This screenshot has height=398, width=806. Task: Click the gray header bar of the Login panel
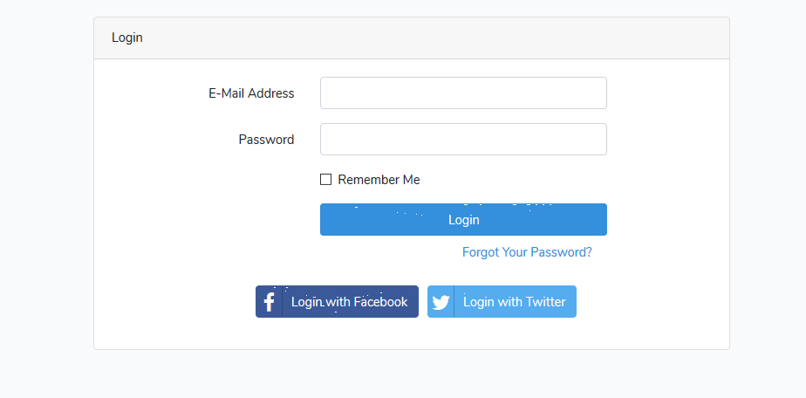pyautogui.click(x=436, y=38)
